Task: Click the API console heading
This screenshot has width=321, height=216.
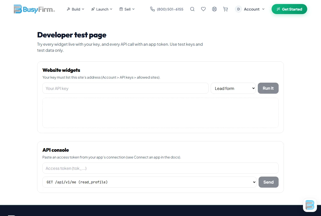Action: (56, 150)
